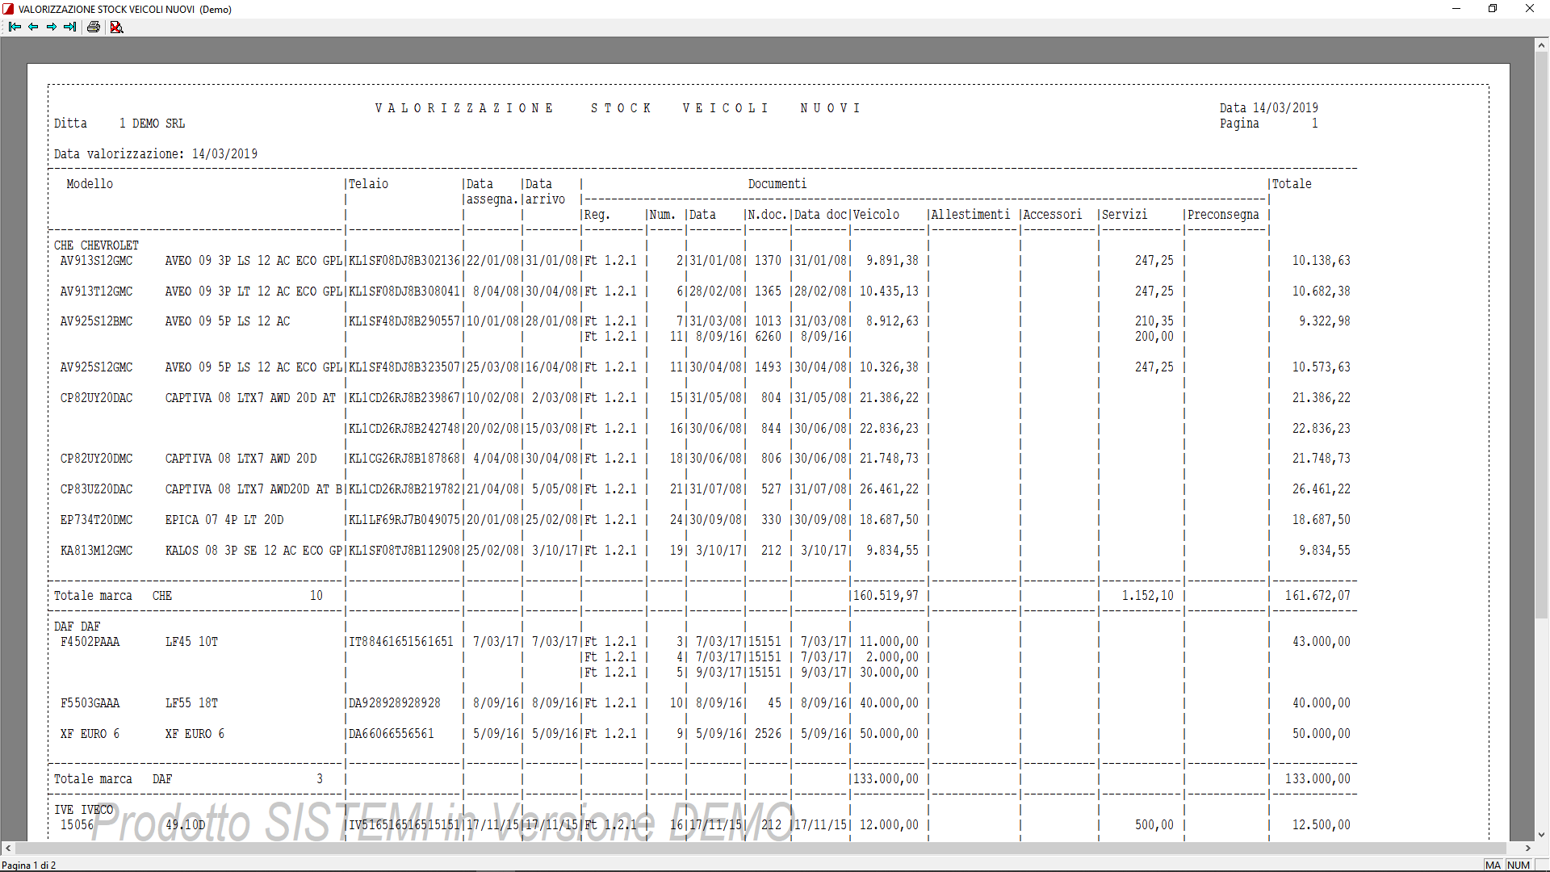Image resolution: width=1550 pixels, height=872 pixels.
Task: Click the 'Documenti' header
Action: (777, 184)
